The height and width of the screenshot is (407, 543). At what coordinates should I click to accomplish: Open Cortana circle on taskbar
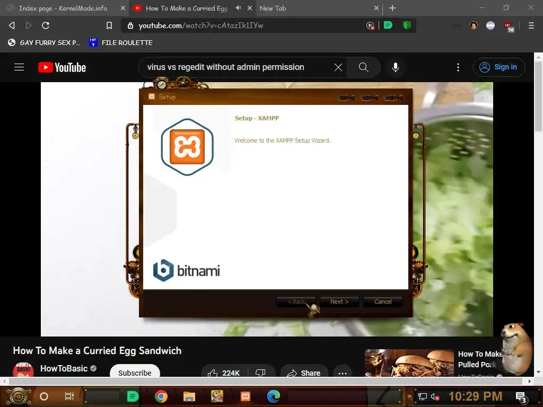(43, 396)
